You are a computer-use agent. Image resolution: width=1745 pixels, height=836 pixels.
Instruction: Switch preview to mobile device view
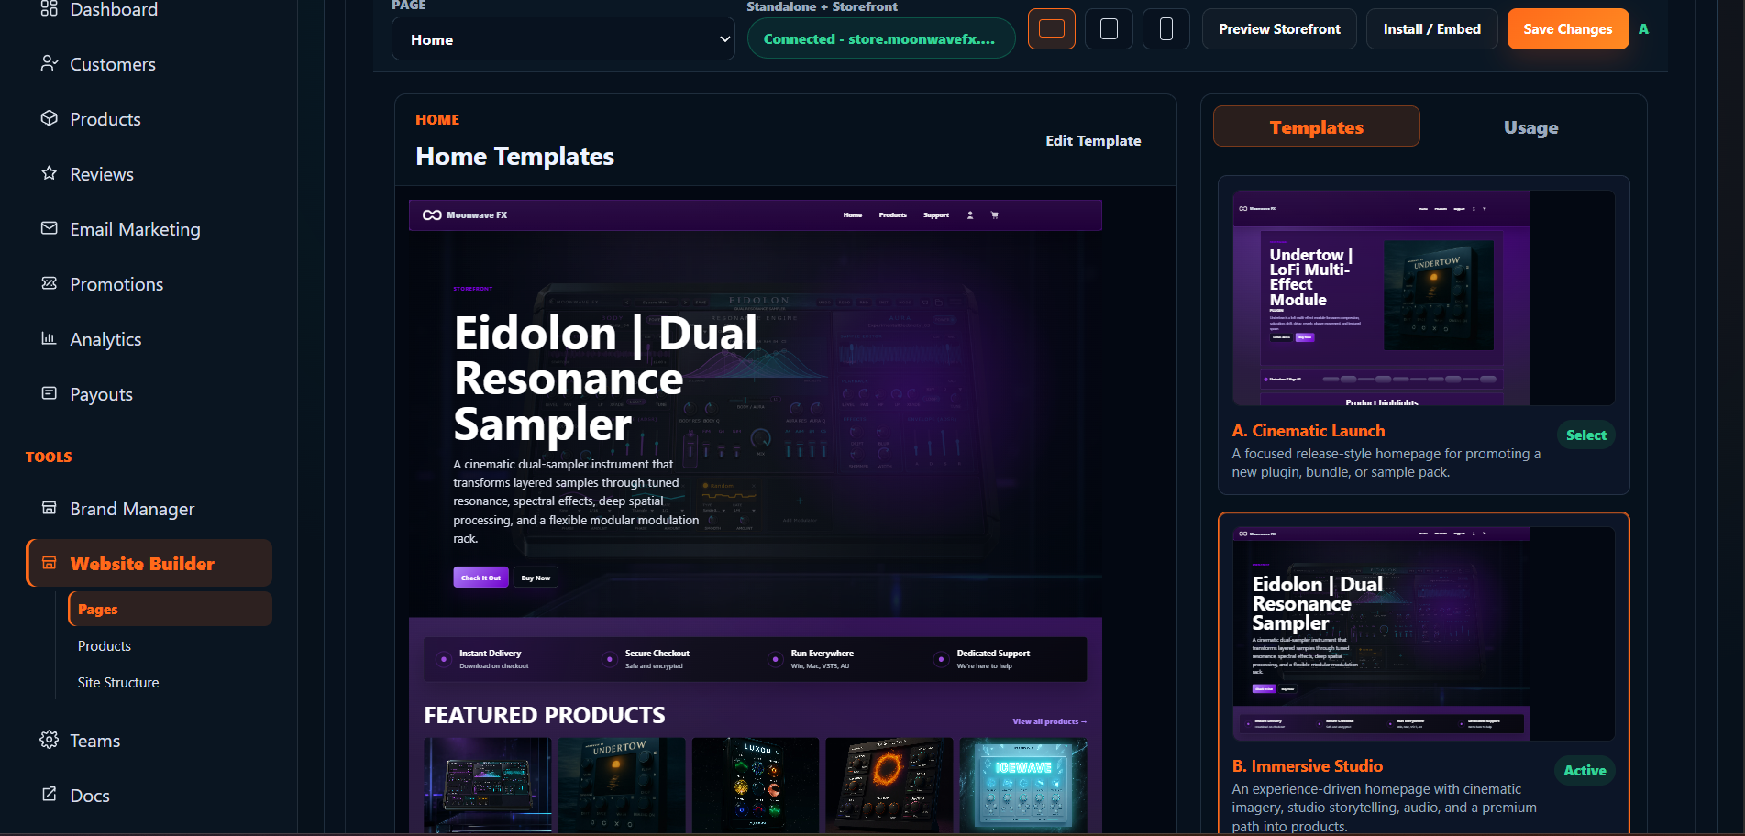[1166, 29]
